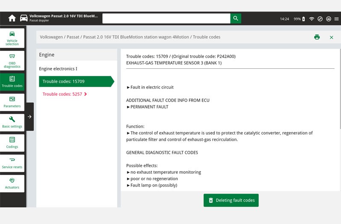Click the connection sync icon in header
The image size is (341, 224).
click(x=320, y=19)
